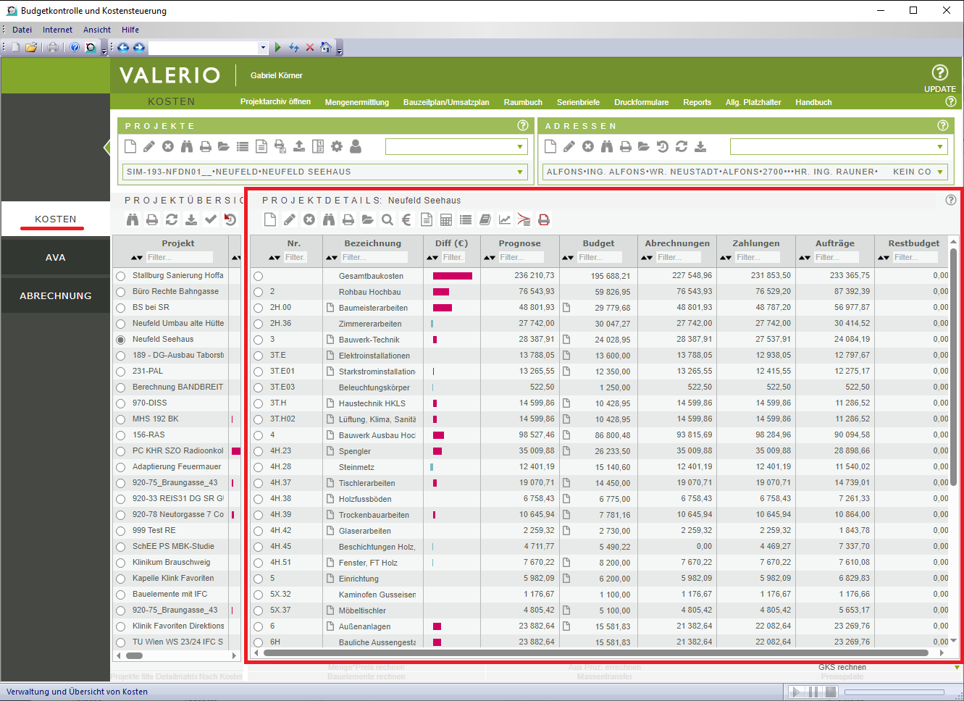Click the checkmark icon in Projektübersicht toolbar
Viewport: 964px width, 701px height.
point(211,219)
